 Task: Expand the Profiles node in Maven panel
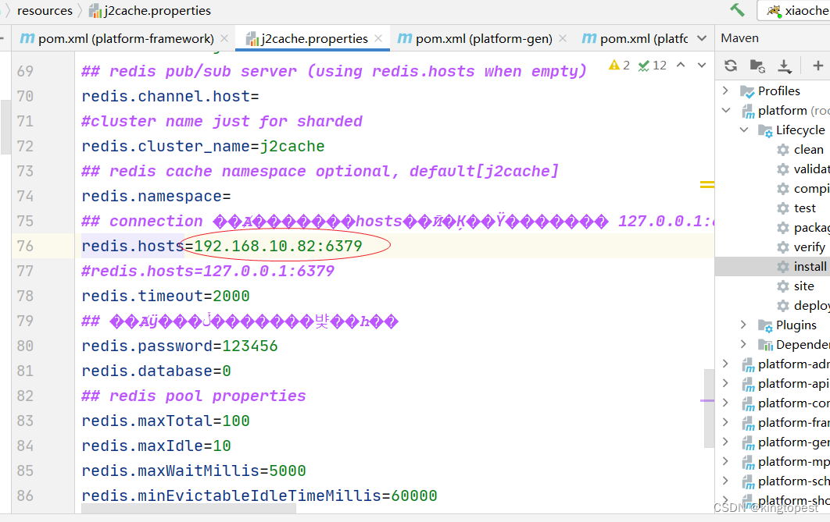[x=725, y=91]
